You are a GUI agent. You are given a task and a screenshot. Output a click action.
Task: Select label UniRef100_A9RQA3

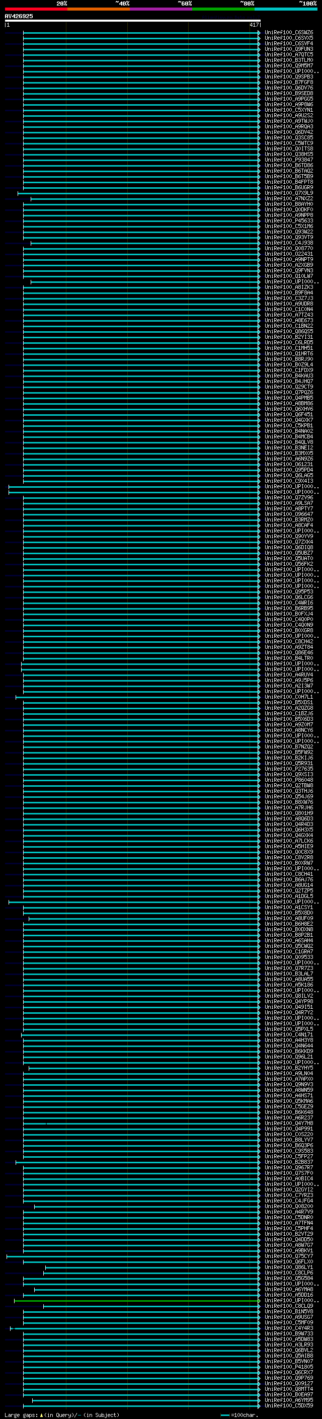(289, 127)
